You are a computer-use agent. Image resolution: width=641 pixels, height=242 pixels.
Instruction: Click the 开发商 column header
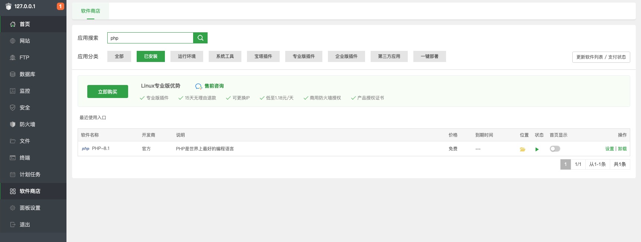pyautogui.click(x=149, y=135)
